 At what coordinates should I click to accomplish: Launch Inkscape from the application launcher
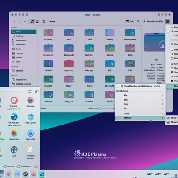point(31,102)
